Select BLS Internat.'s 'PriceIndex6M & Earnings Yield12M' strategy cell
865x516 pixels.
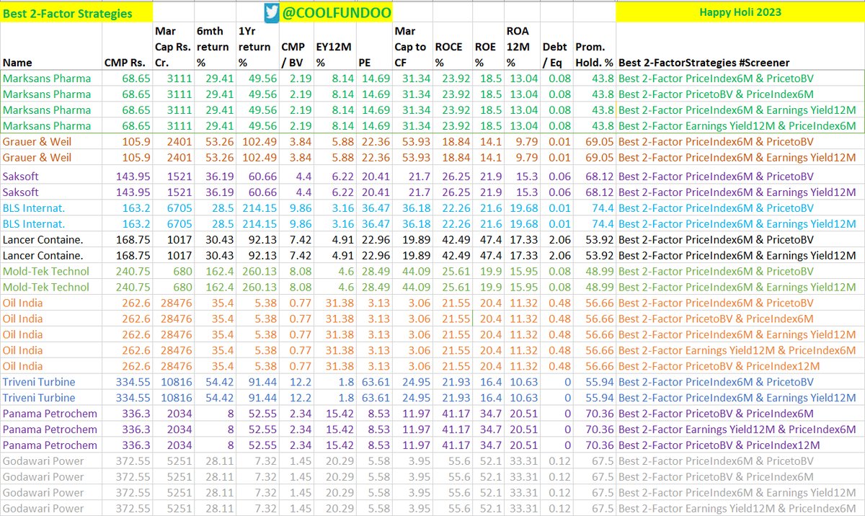coord(740,224)
